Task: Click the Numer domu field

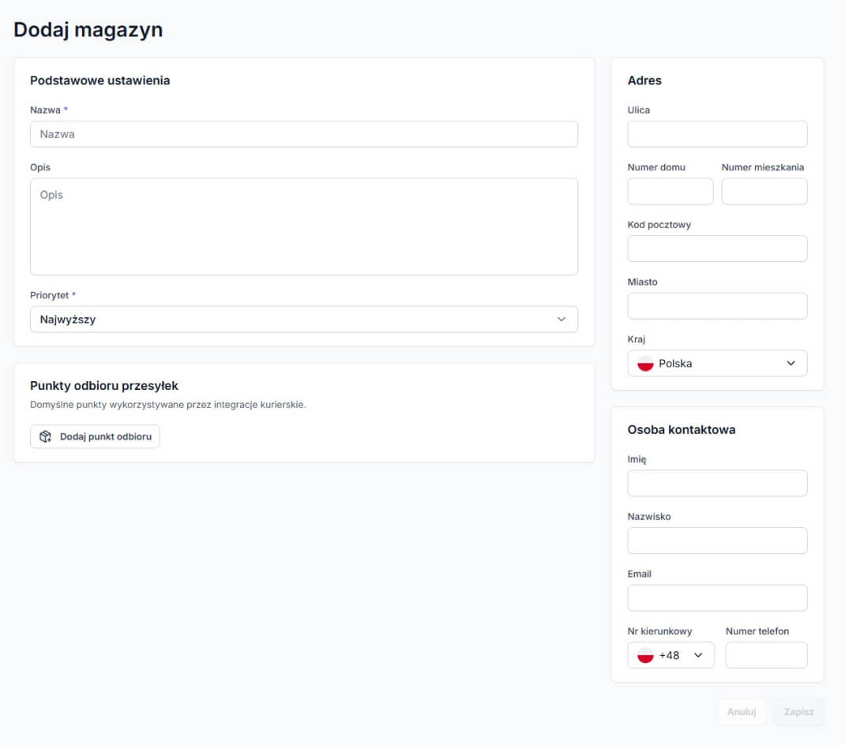Action: coord(670,192)
